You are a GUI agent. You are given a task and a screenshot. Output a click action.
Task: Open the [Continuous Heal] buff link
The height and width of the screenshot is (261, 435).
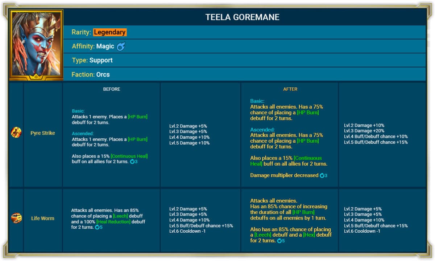tap(130, 156)
